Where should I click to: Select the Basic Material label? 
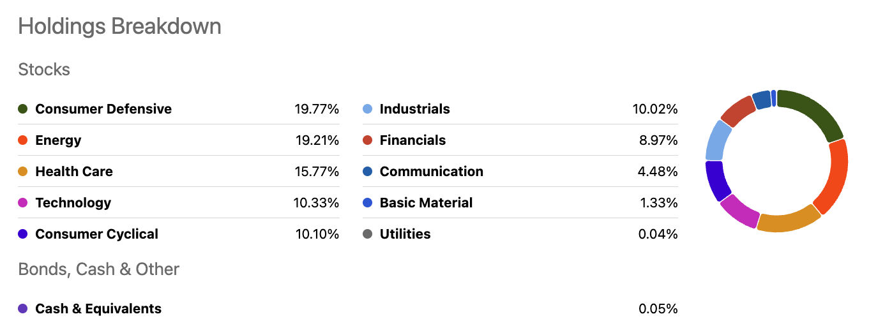(x=426, y=203)
